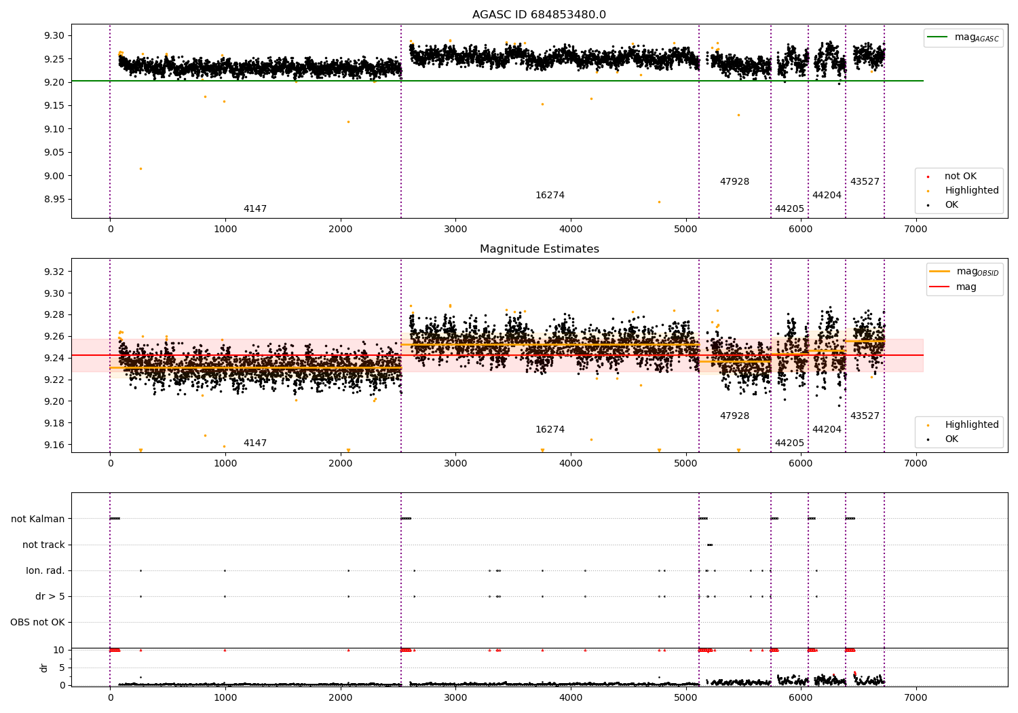
Task: Click the 9.24 y-axis tick label
Action: pos(54,359)
